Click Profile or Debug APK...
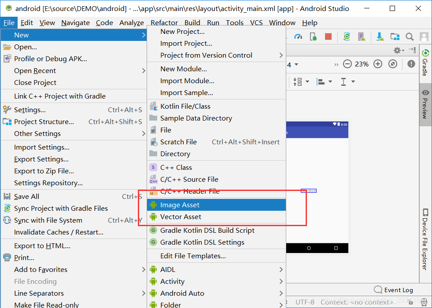The image size is (432, 308). coord(74,59)
